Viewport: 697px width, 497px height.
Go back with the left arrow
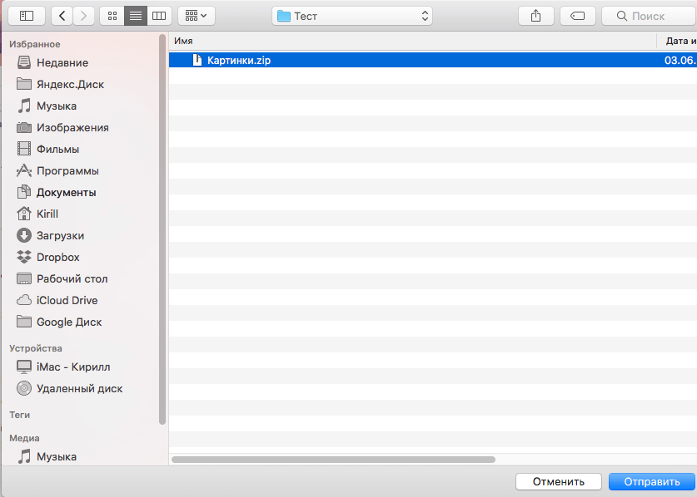(62, 16)
